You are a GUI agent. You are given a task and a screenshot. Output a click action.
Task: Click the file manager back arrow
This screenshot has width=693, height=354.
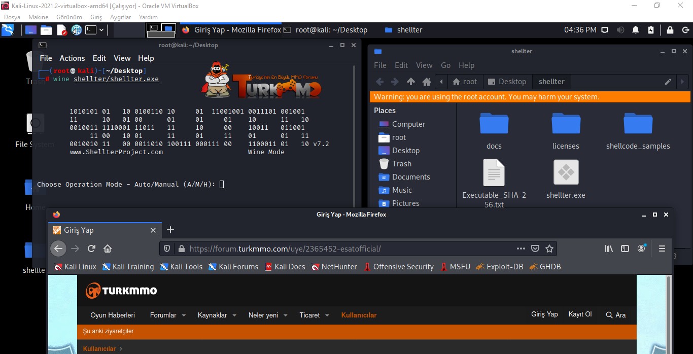379,82
